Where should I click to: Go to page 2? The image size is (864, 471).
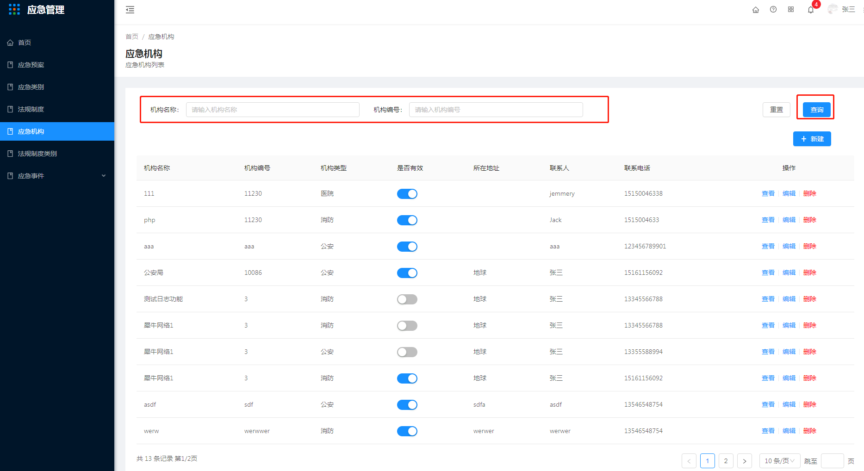coord(726,461)
